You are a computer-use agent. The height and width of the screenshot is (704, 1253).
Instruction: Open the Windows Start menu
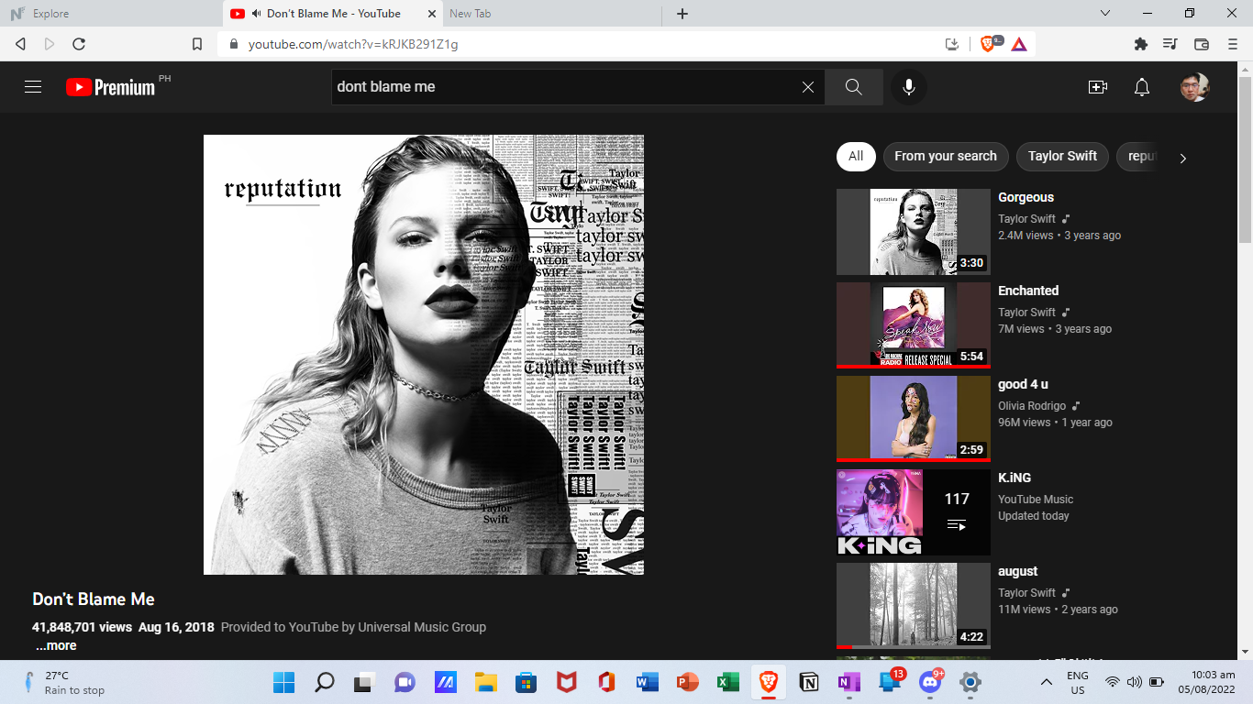tap(284, 682)
